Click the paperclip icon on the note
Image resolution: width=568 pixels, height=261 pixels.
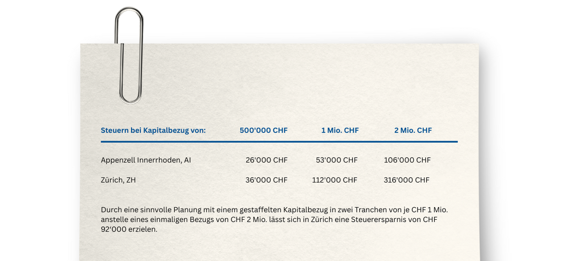(129, 56)
